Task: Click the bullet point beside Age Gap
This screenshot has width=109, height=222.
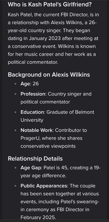Action: pos(16,168)
